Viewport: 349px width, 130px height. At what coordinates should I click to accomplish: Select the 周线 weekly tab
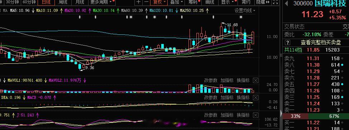click(63, 2)
